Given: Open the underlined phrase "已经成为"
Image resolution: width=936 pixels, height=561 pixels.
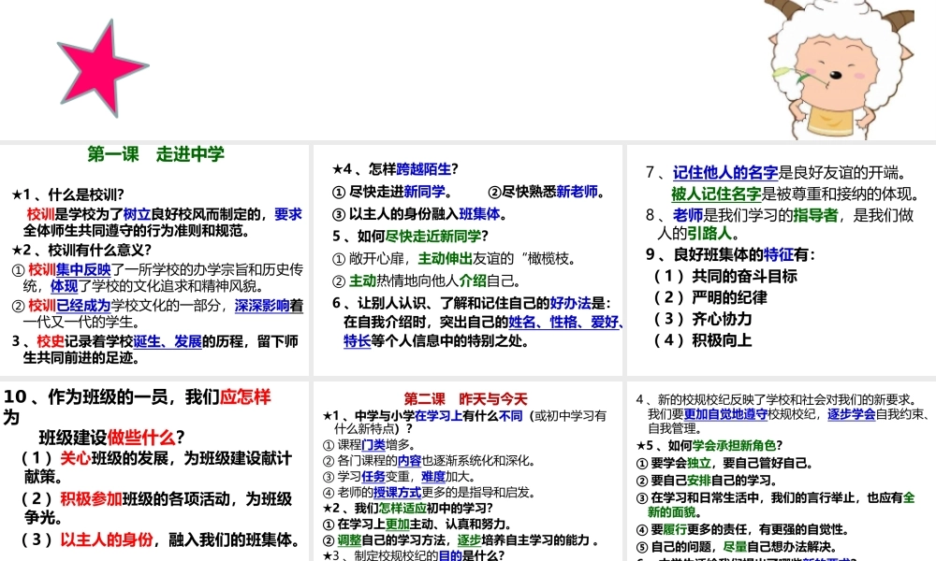Looking at the screenshot, I should 83,305.
